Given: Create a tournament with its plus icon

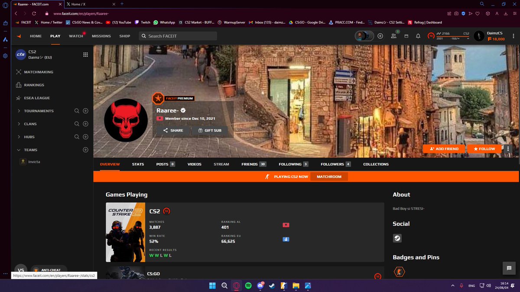Looking at the screenshot, I should coord(85,111).
